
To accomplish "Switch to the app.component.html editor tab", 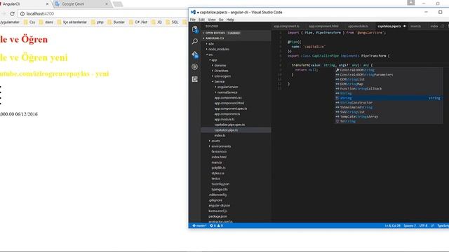I will tap(323, 27).
